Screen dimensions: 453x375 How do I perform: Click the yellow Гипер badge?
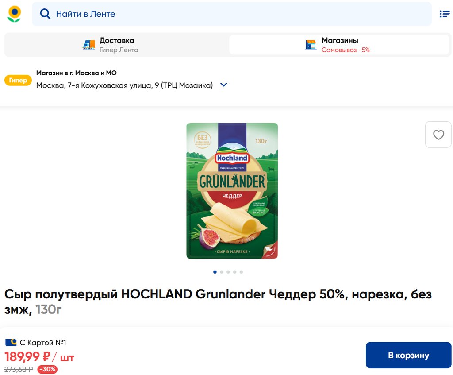tap(18, 80)
